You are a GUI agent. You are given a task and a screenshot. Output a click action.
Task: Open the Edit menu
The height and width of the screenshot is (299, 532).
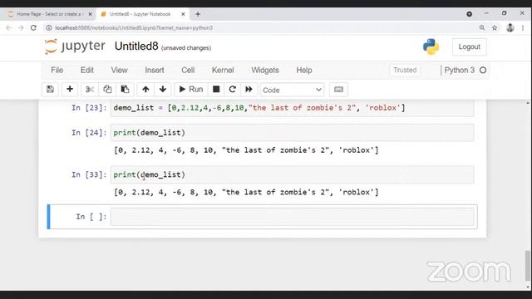click(86, 70)
